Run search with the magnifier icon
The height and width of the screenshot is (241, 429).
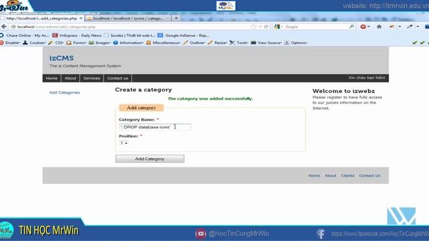[x=351, y=27]
